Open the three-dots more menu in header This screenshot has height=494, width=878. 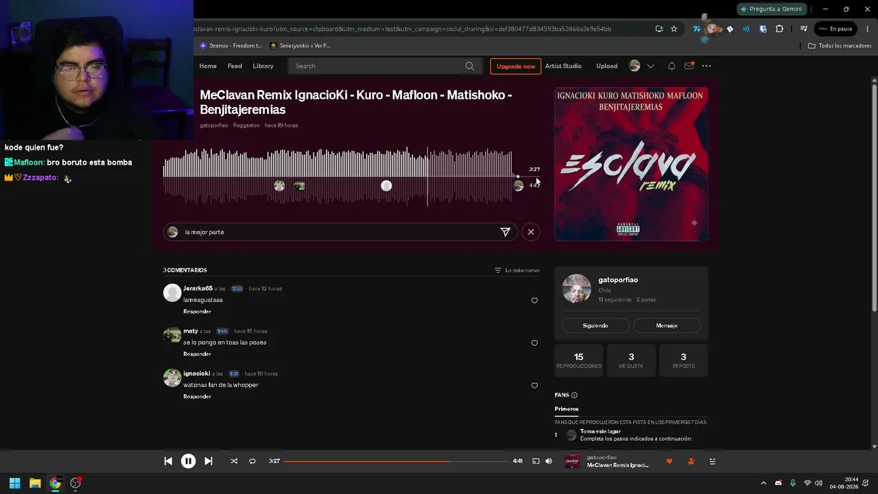tap(707, 66)
